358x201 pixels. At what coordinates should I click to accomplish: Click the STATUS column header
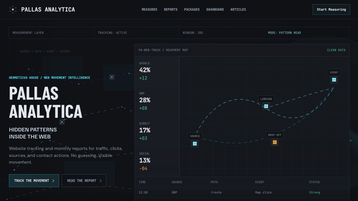click(314, 182)
